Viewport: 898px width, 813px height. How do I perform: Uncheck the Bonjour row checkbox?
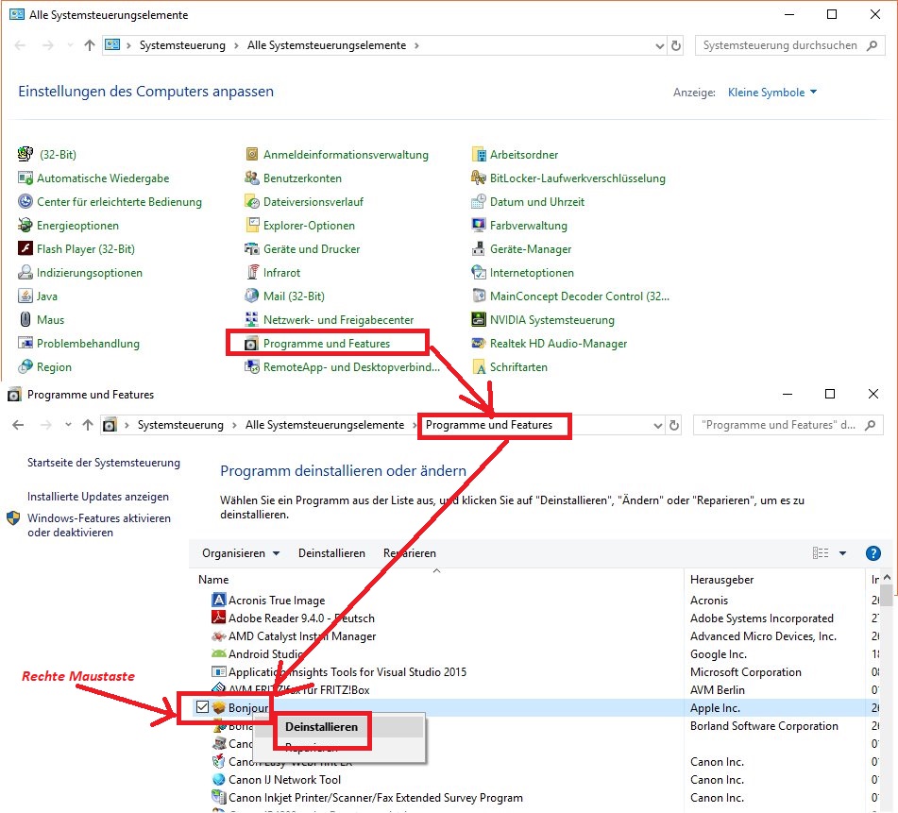[x=202, y=707]
